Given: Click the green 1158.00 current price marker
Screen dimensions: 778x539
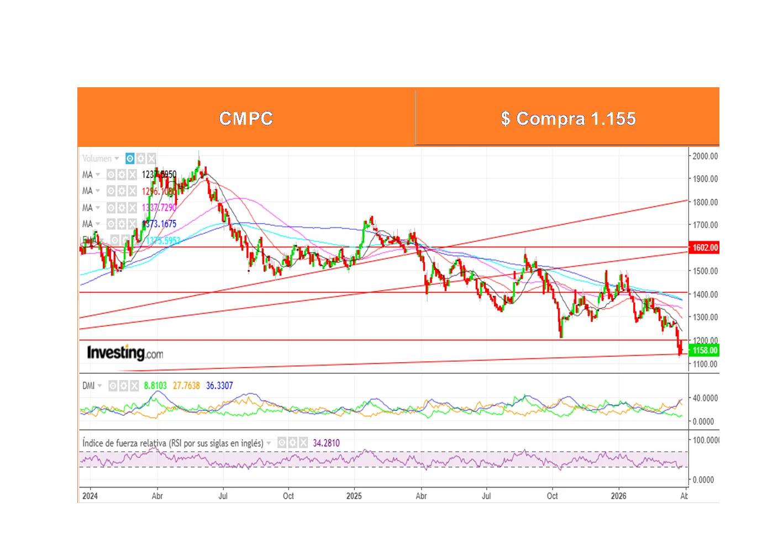Looking at the screenshot, I should click(x=705, y=350).
